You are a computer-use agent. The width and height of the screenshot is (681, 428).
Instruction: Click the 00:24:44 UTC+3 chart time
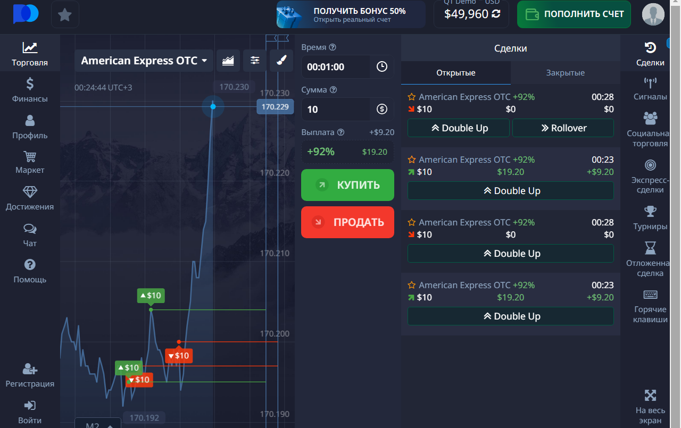point(103,87)
